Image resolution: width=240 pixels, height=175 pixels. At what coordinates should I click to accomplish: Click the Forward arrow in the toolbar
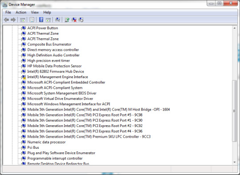pos(13,20)
